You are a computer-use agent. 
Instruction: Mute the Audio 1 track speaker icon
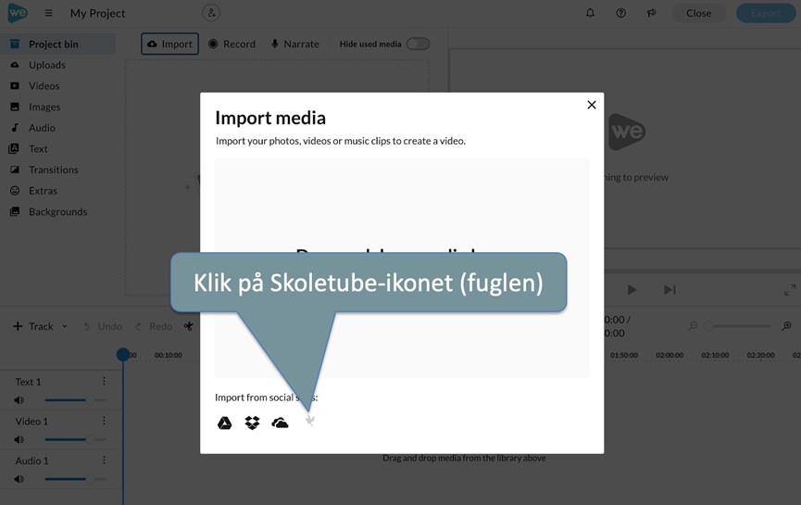[x=19, y=479]
